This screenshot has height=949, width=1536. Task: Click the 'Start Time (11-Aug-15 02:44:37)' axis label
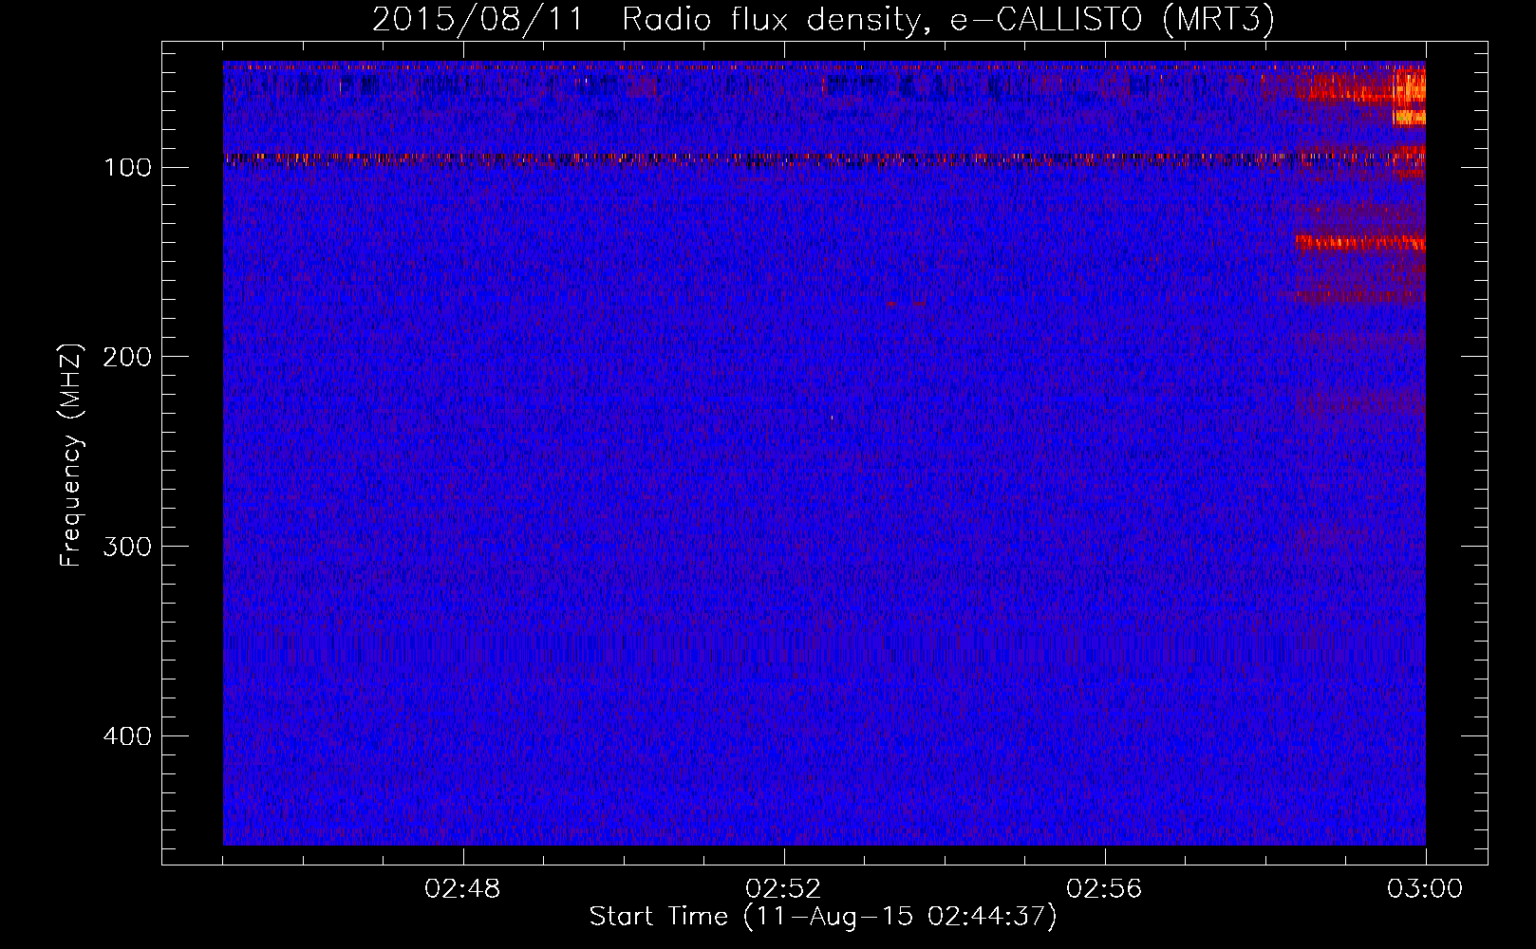tap(823, 917)
